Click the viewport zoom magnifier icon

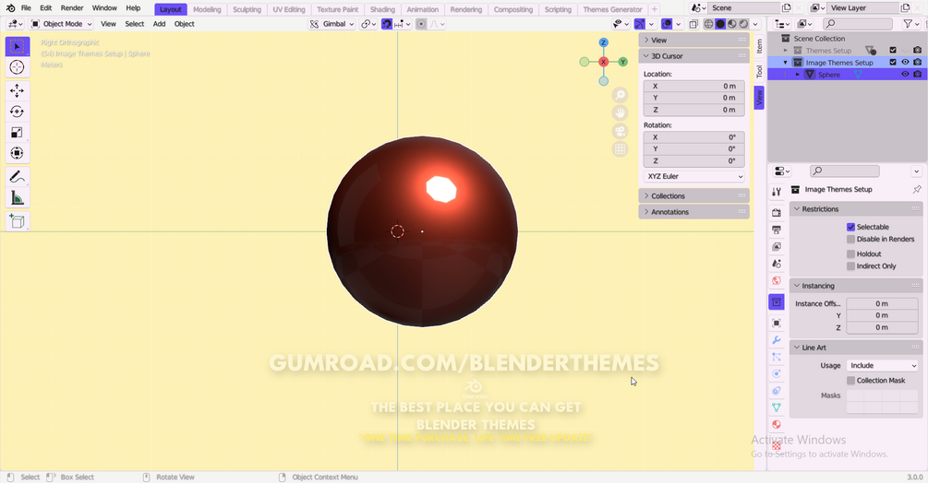click(x=620, y=95)
